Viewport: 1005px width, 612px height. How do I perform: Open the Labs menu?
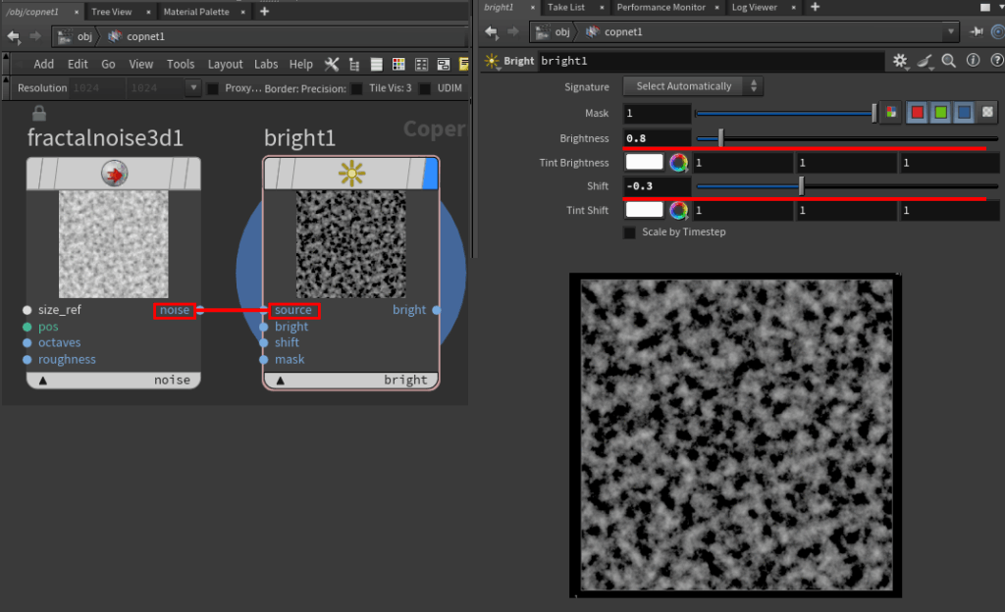pos(266,64)
